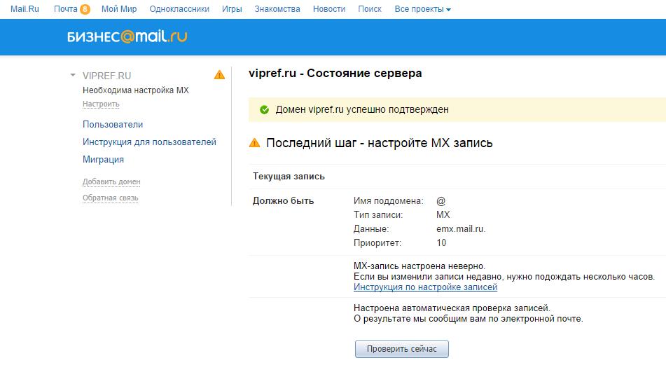The image size is (666, 370).
Task: Open Mail.Ru link in top bar
Action: (x=25, y=9)
